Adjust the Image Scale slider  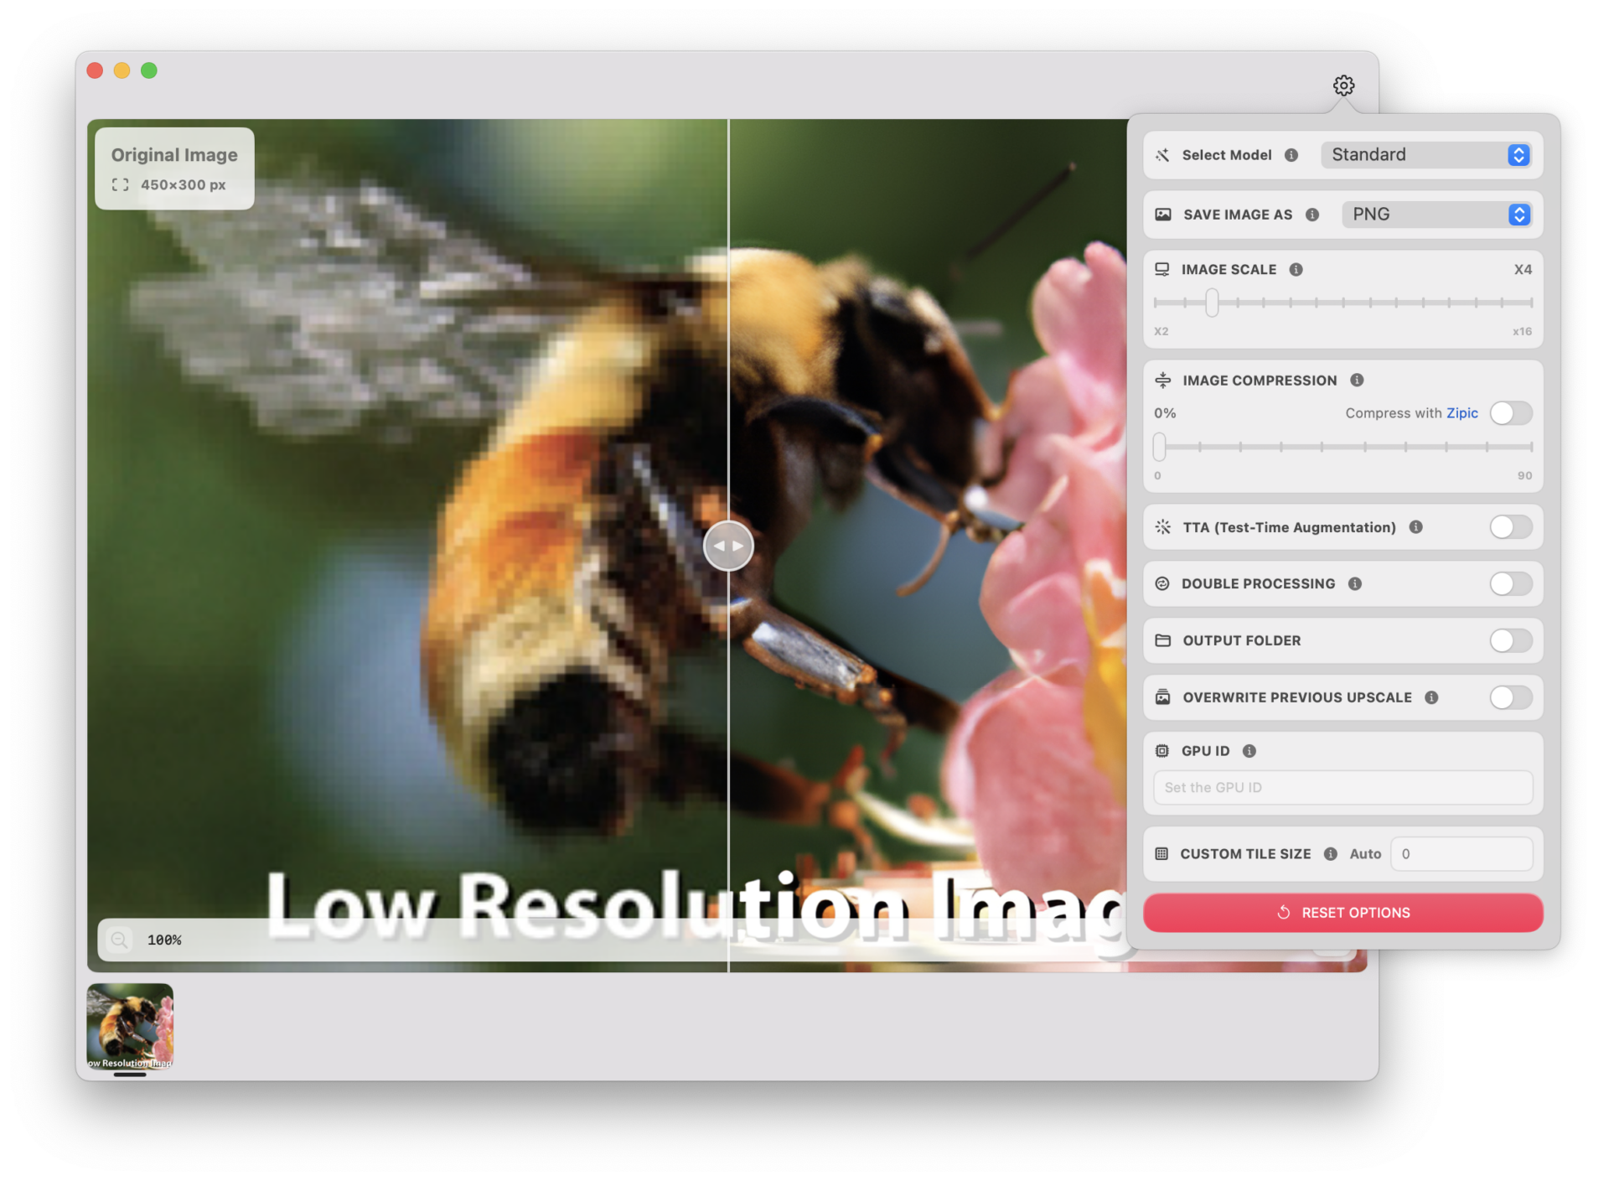[x=1210, y=302]
